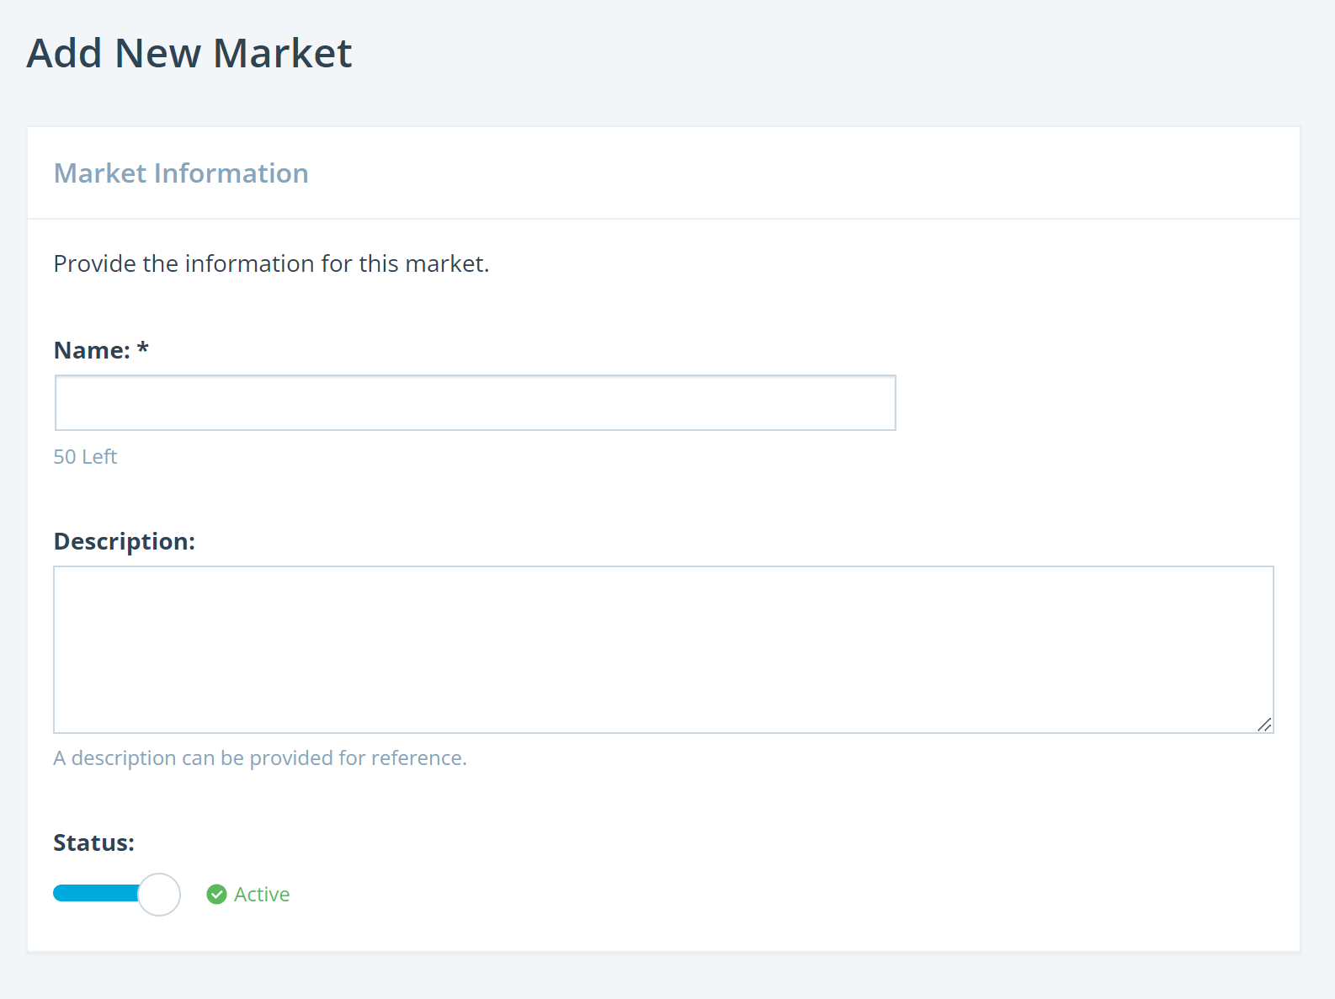Image resolution: width=1335 pixels, height=999 pixels.
Task: Click the "Status:" field label
Action: [93, 842]
